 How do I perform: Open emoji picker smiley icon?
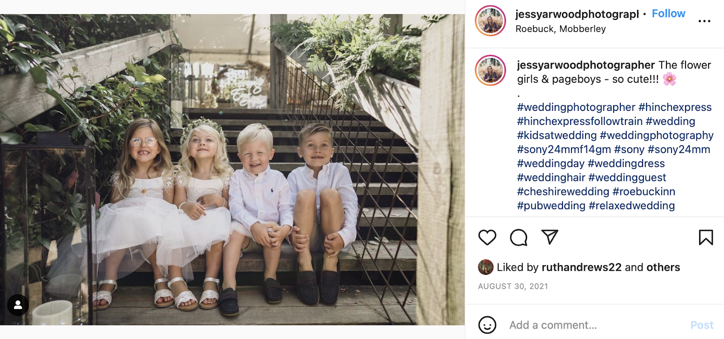point(487,325)
